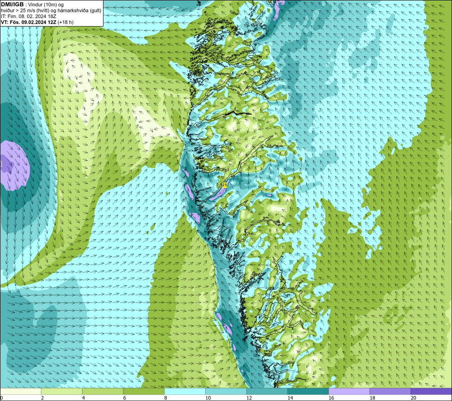This screenshot has width=452, height=401.
Task: Click the legend scale label '20'
Action: (413, 398)
